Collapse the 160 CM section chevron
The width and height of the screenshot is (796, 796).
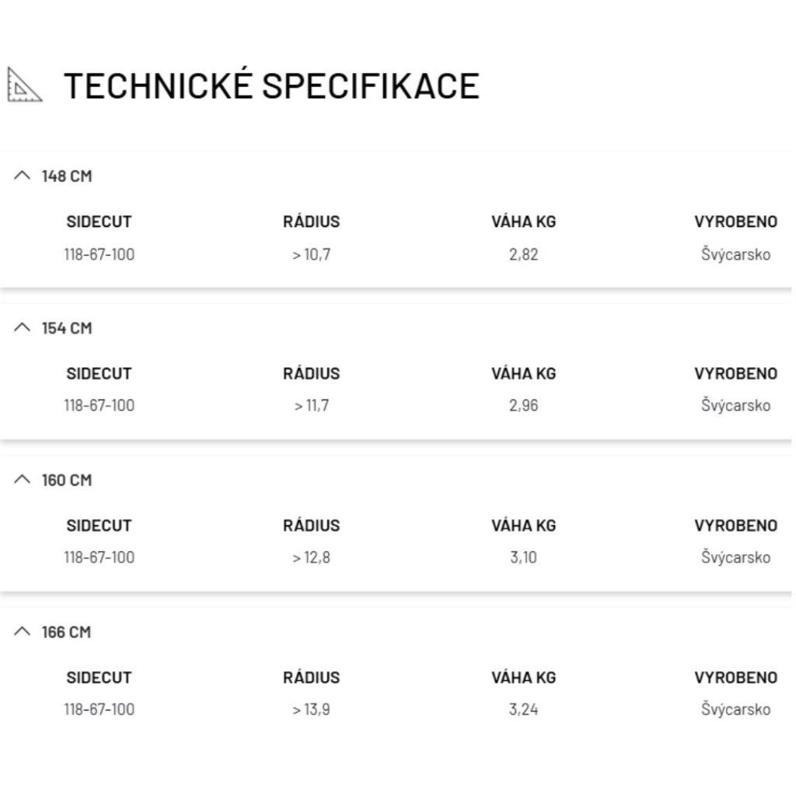tap(21, 480)
